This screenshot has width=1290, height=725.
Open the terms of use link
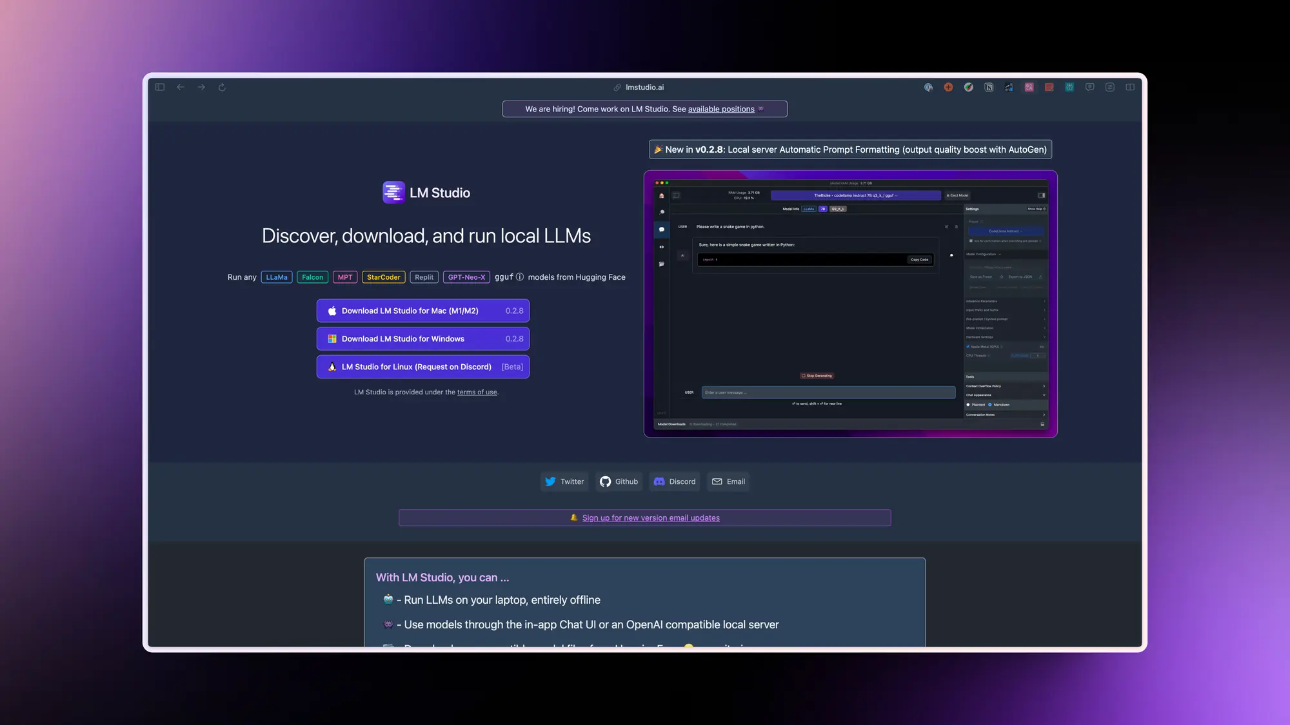tap(477, 392)
